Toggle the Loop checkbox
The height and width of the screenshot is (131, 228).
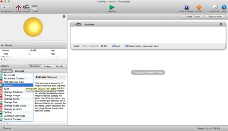[x=113, y=46]
